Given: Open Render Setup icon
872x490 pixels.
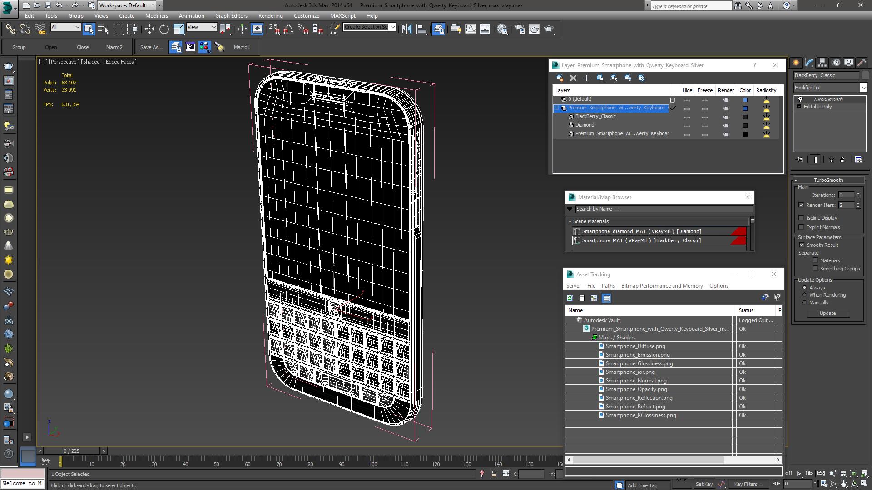Looking at the screenshot, I should 520,29.
